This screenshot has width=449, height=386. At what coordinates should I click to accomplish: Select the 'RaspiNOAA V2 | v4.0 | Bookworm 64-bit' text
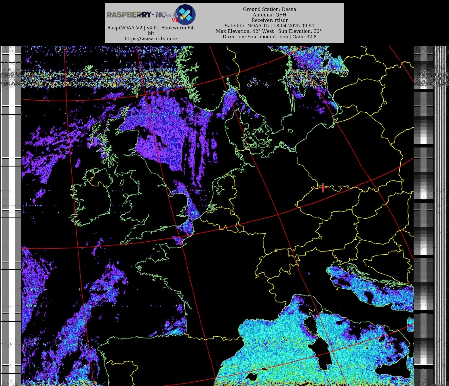tap(151, 30)
